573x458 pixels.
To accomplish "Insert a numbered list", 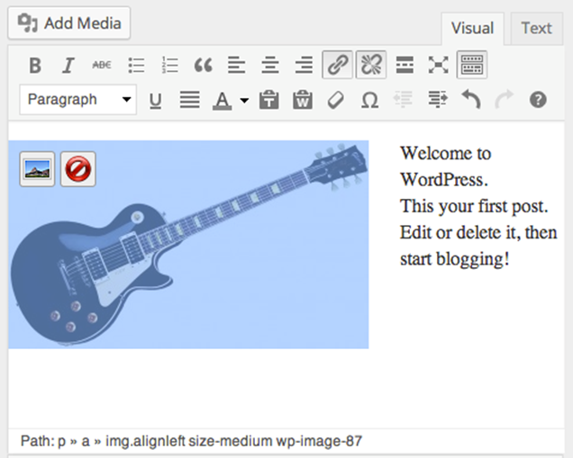I will (x=169, y=66).
